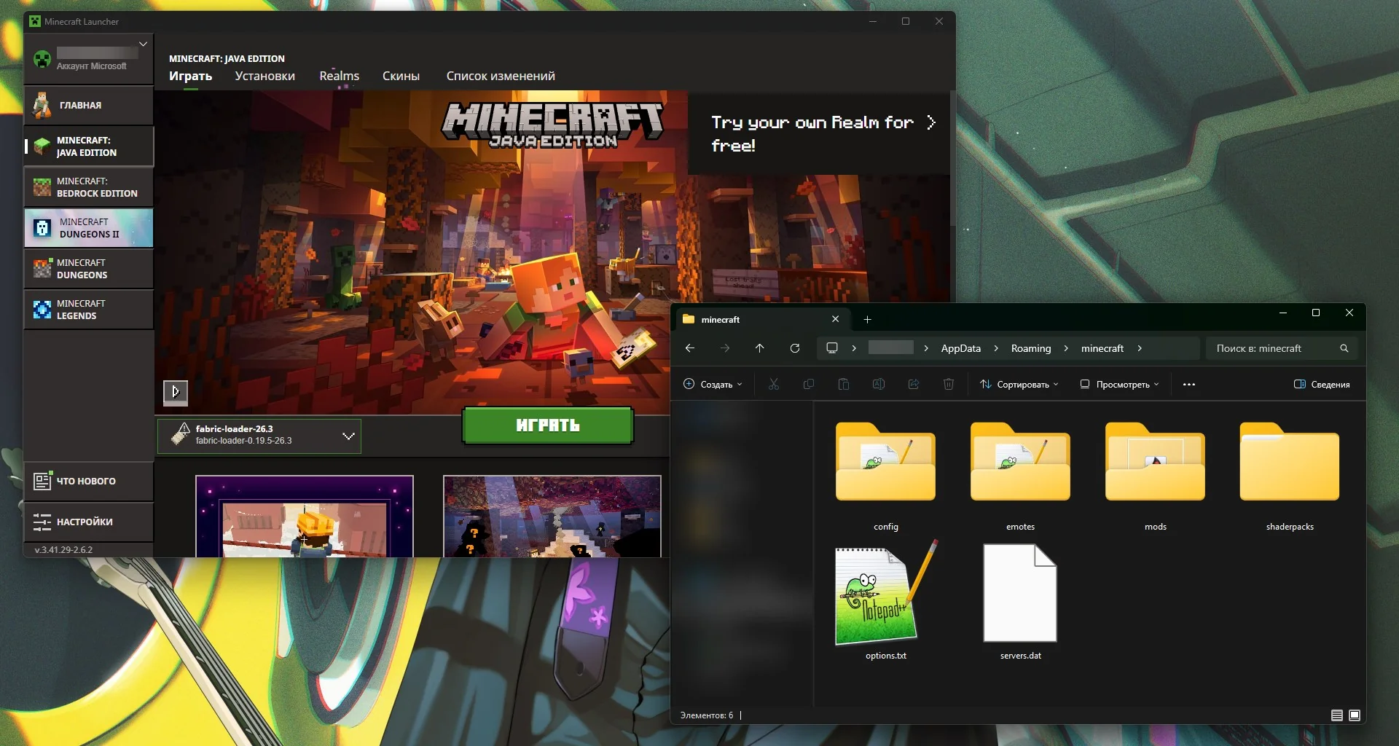
Task: Select the mods folder
Action: click(x=1155, y=477)
